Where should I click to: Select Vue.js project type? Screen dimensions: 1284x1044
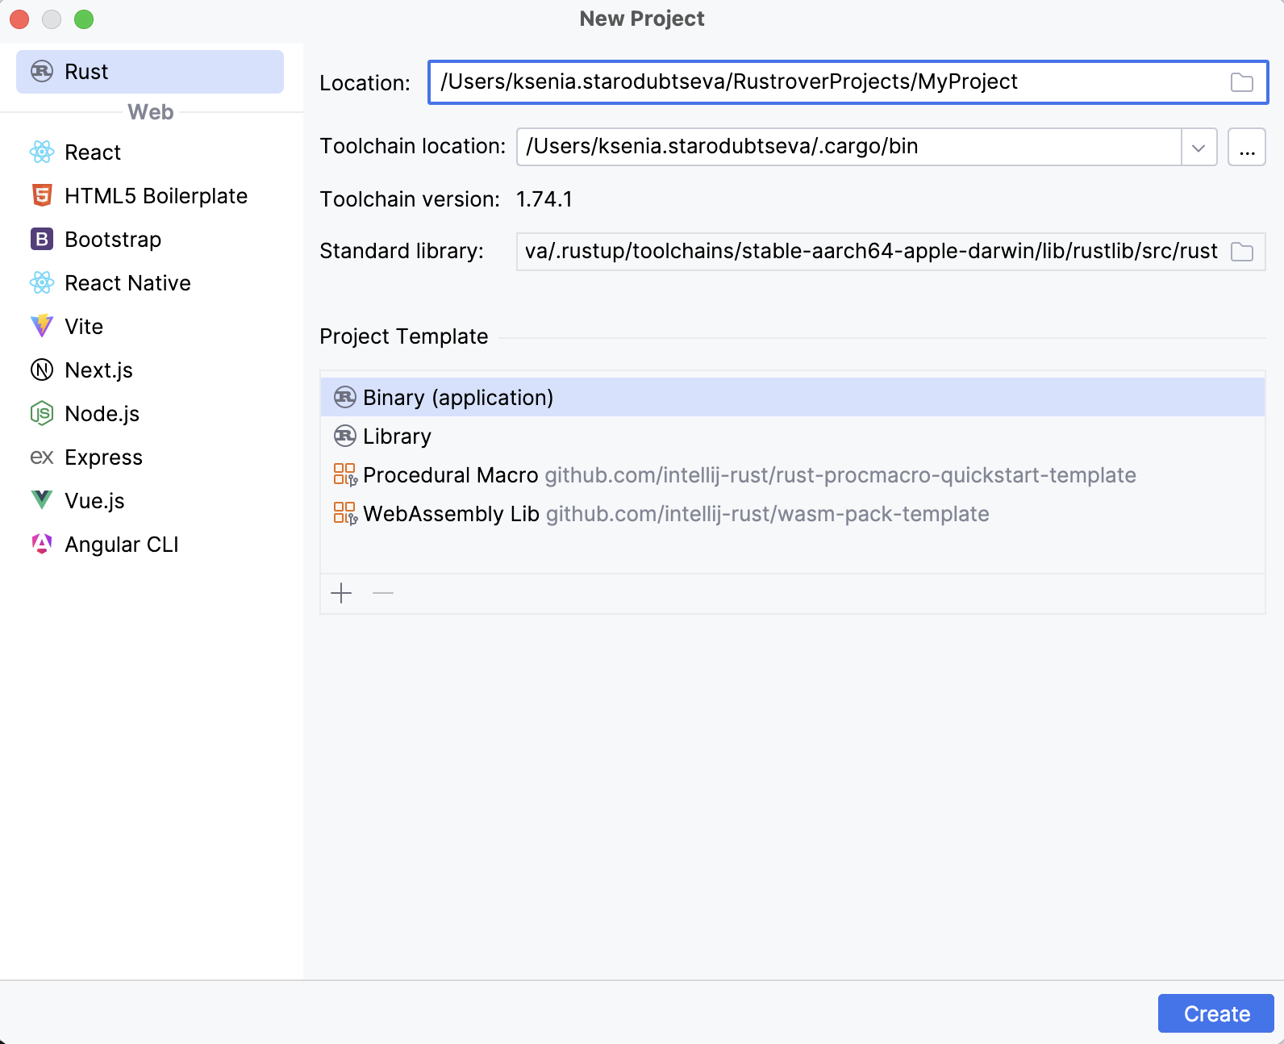click(x=94, y=501)
